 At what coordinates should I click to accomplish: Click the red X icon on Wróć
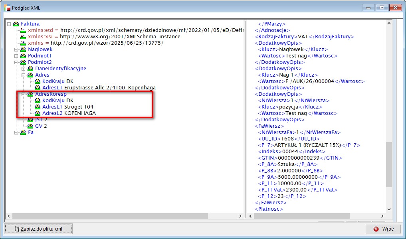[376, 229]
